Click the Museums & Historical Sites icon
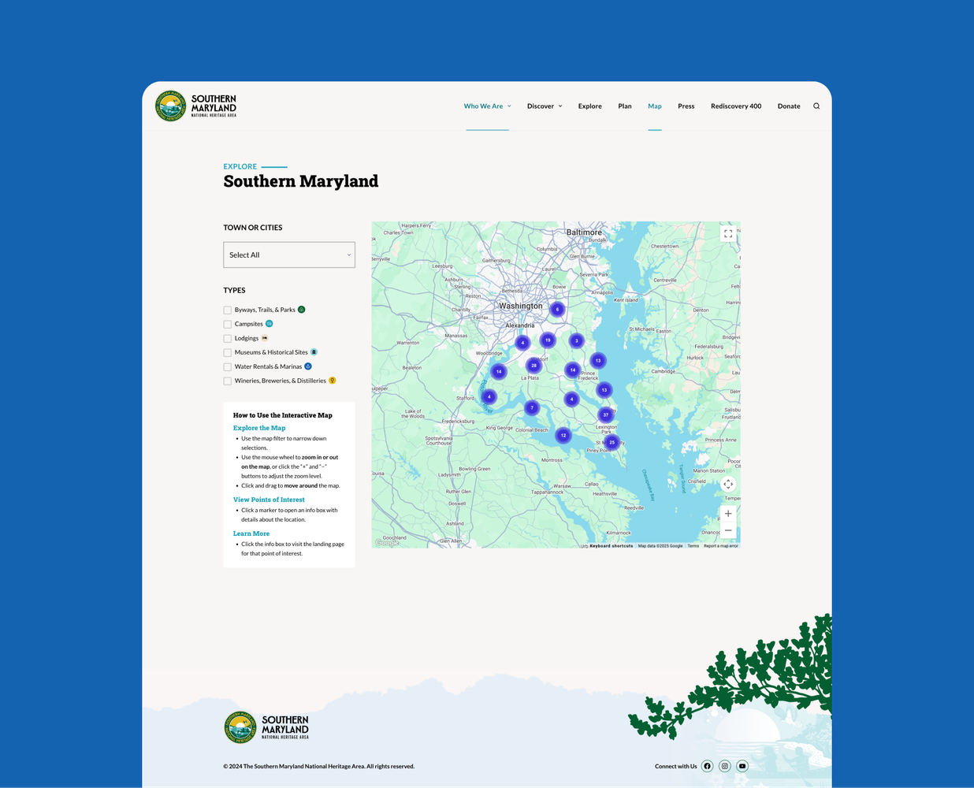The width and height of the screenshot is (974, 788). pos(314,351)
